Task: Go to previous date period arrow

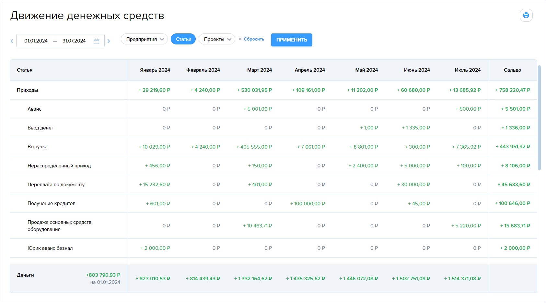Action: pyautogui.click(x=12, y=41)
